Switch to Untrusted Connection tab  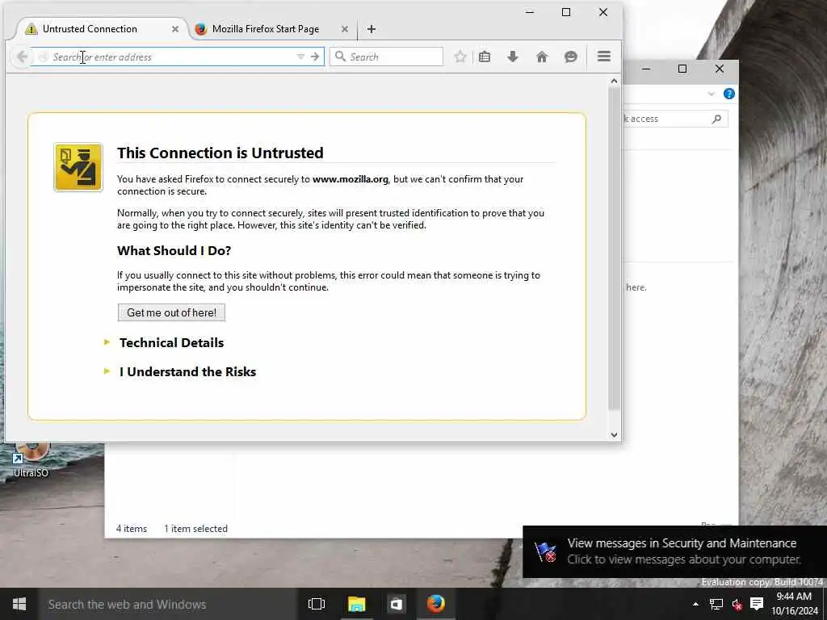pyautogui.click(x=98, y=29)
